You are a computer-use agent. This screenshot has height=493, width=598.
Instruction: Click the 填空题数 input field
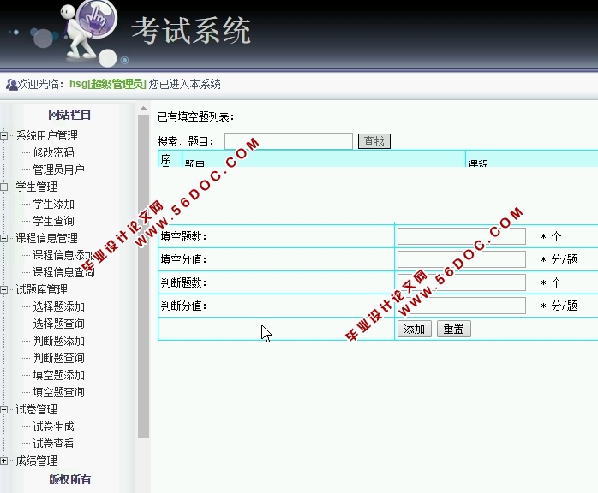(461, 236)
